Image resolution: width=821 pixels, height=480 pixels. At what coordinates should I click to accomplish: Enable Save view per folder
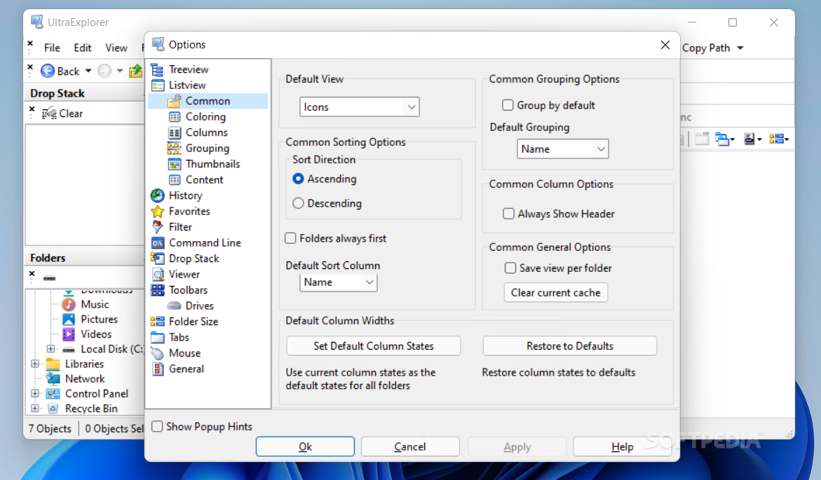[510, 268]
